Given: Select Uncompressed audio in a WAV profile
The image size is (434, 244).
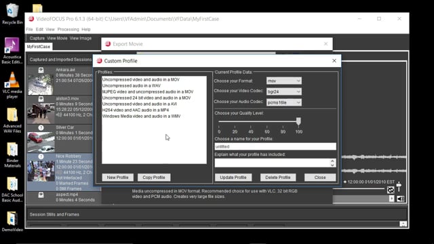Looking at the screenshot, I should (131, 86).
